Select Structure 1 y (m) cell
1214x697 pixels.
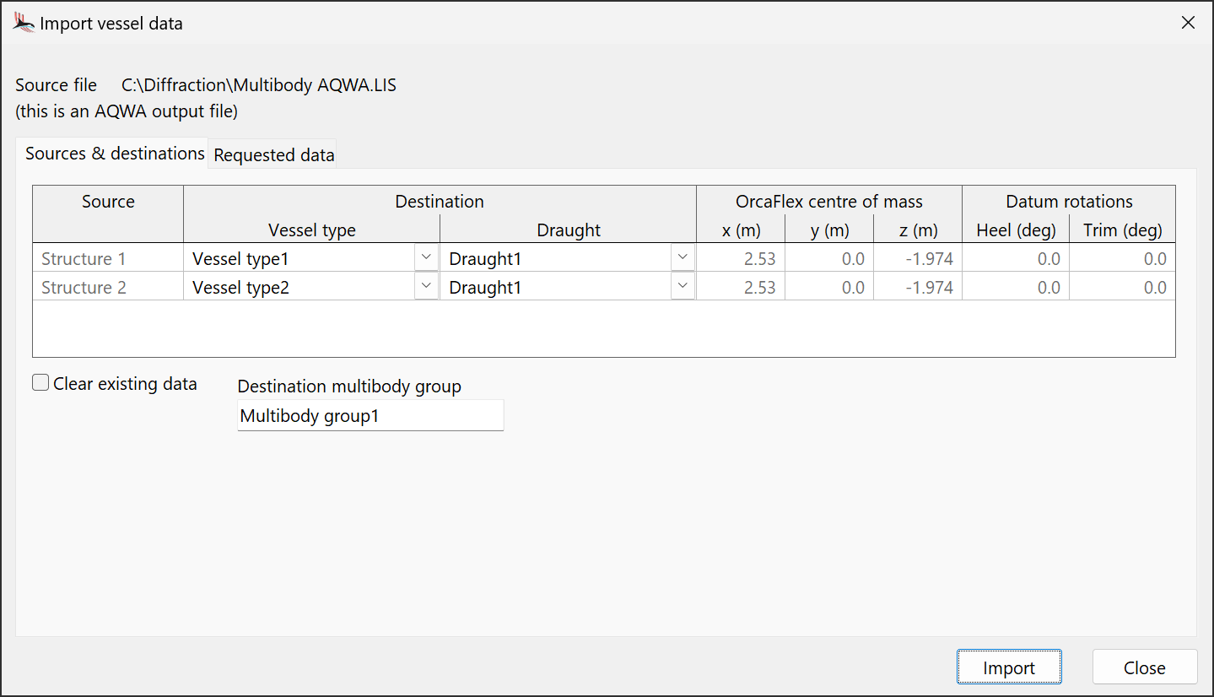click(829, 259)
